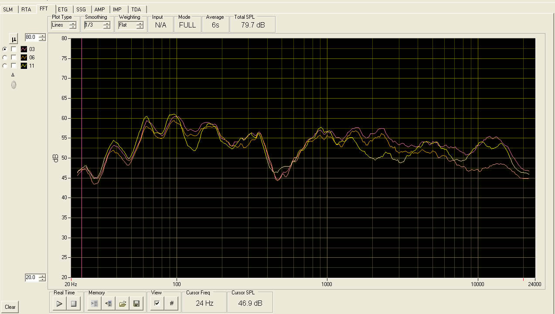Change the Smoothing 1/3 selector
This screenshot has height=314, width=555.
[x=97, y=25]
